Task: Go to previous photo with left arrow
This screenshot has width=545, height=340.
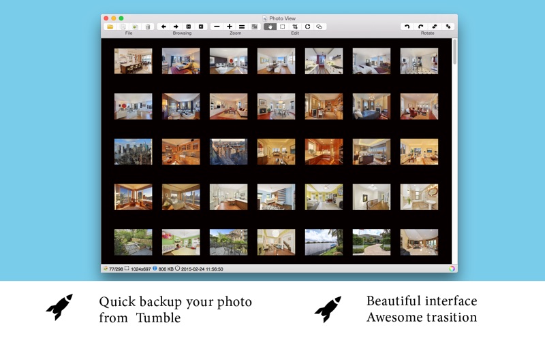Action: point(163,27)
